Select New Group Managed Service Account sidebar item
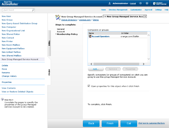 click(x=22, y=59)
